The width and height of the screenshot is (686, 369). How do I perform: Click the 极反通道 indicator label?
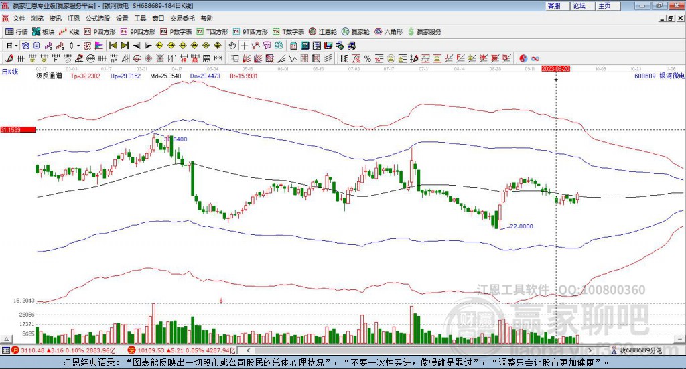tap(48, 76)
